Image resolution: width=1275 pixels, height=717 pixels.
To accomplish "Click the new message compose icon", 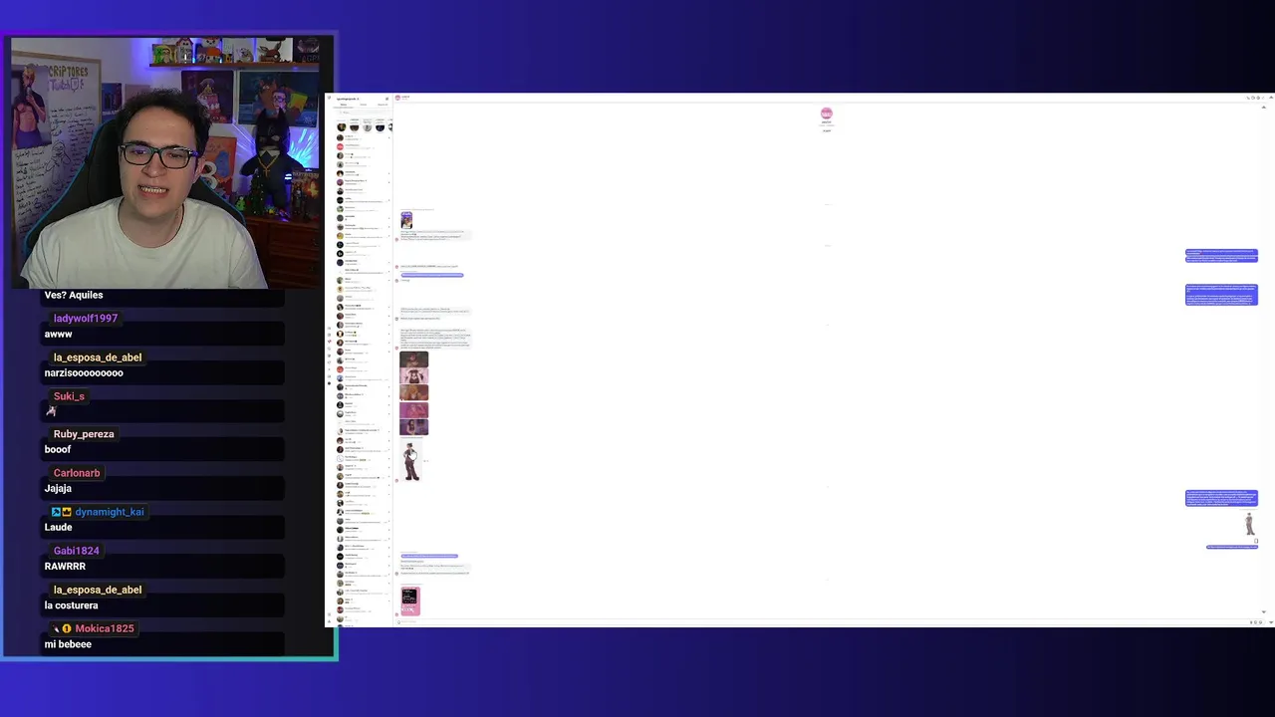I will [x=386, y=99].
